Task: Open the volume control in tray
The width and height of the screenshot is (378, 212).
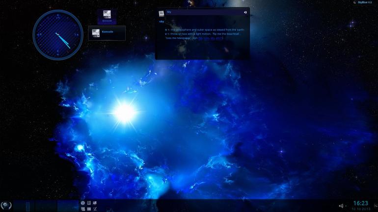Action: point(341,206)
